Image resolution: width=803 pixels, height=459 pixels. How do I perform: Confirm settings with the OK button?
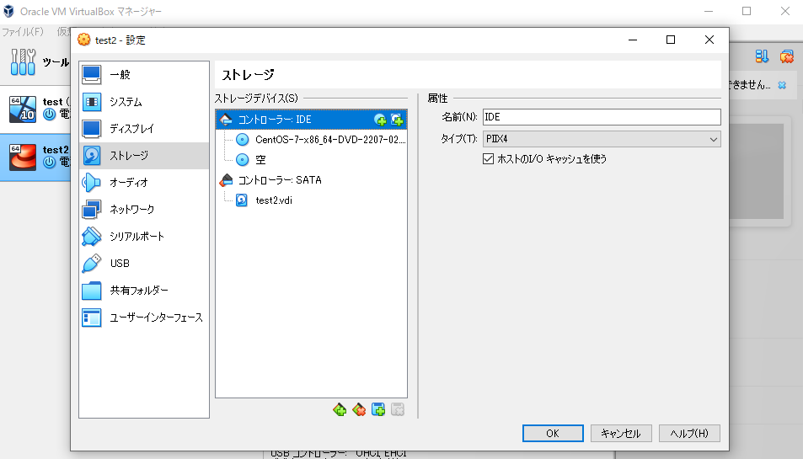point(553,434)
